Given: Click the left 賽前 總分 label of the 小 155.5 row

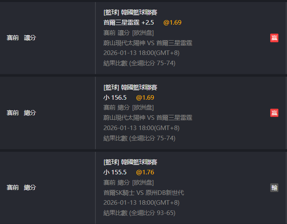Looking at the screenshot, I should 21,187.
